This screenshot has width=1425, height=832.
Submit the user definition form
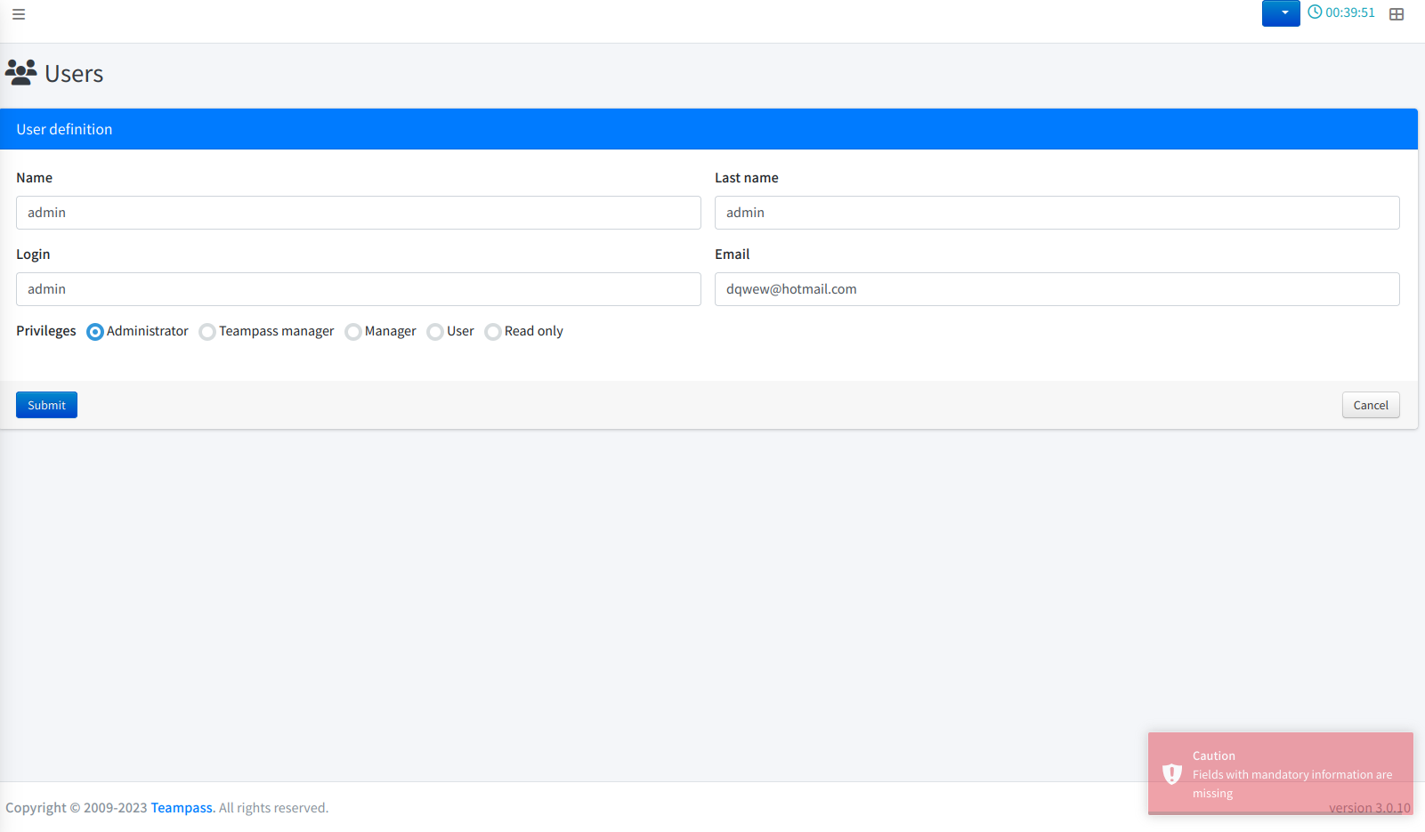[x=46, y=405]
